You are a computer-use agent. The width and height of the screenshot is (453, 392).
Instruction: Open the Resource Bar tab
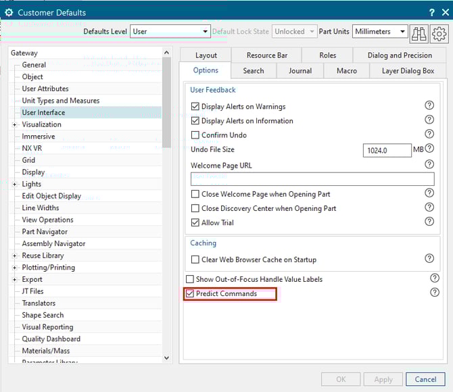pos(266,55)
